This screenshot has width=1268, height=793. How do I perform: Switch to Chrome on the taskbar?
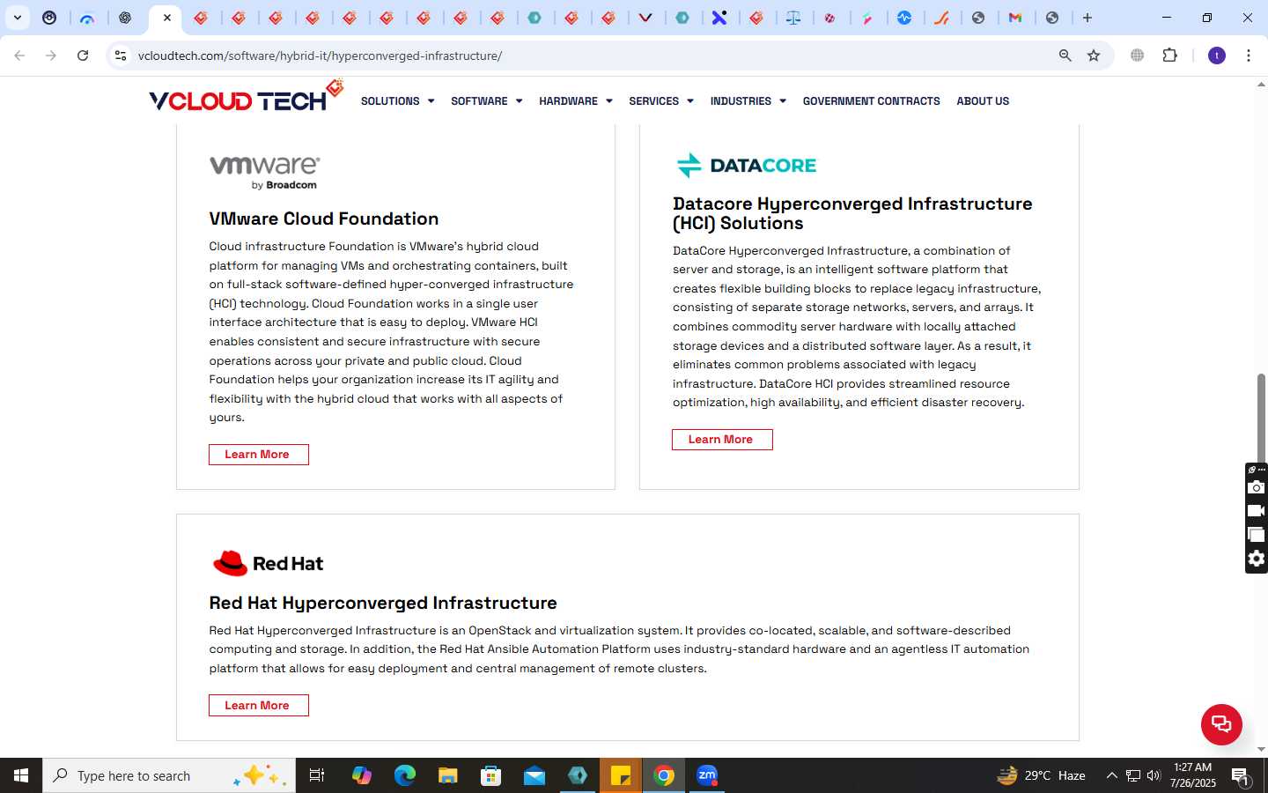point(664,775)
